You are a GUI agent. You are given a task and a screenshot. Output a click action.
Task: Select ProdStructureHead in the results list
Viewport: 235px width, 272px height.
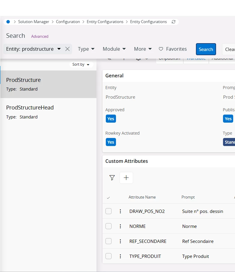click(30, 108)
